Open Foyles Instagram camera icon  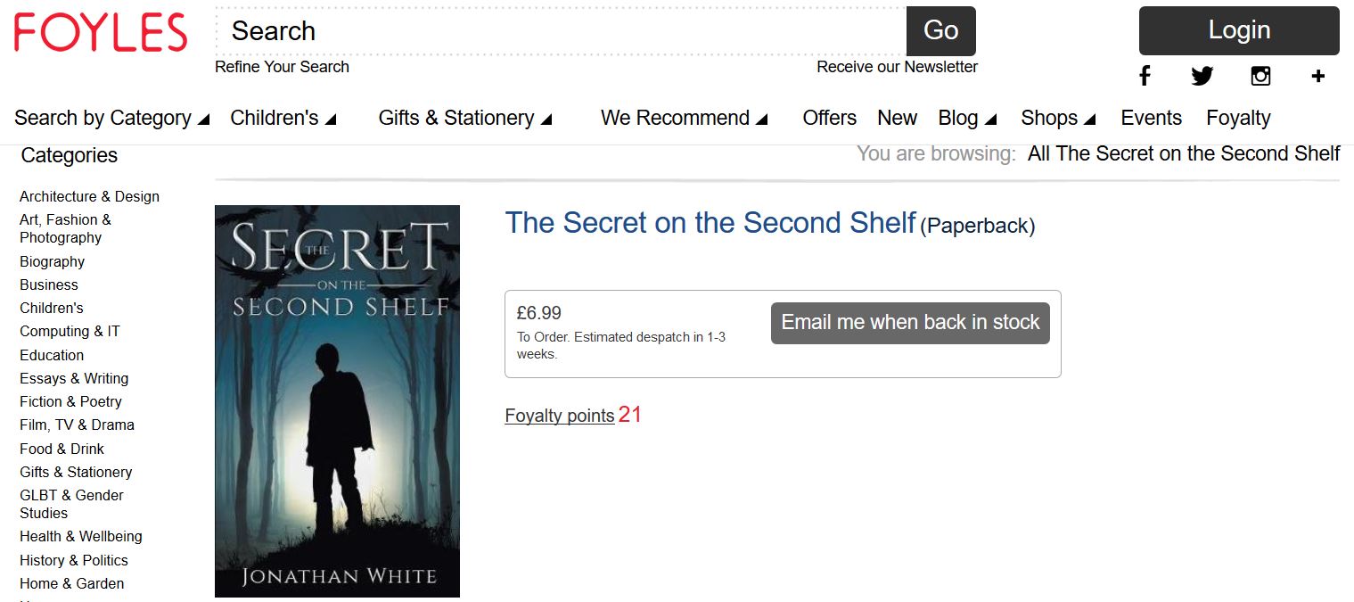tap(1260, 76)
